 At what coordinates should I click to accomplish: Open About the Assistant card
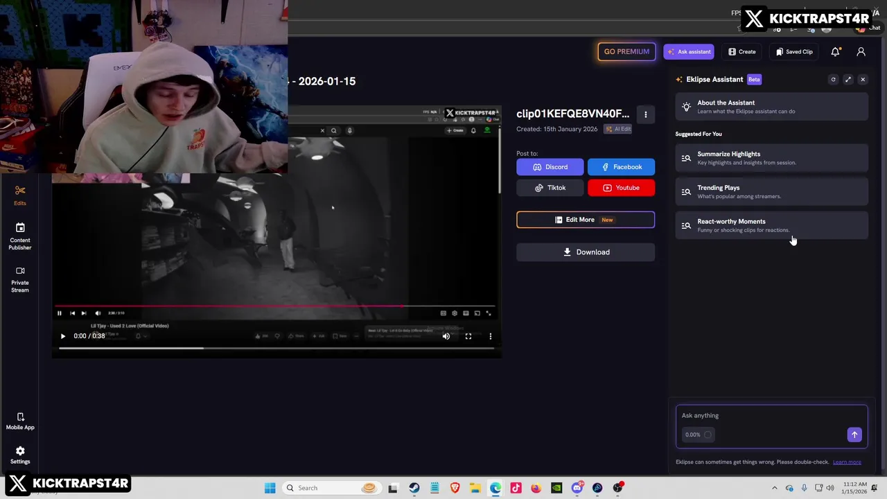772,107
